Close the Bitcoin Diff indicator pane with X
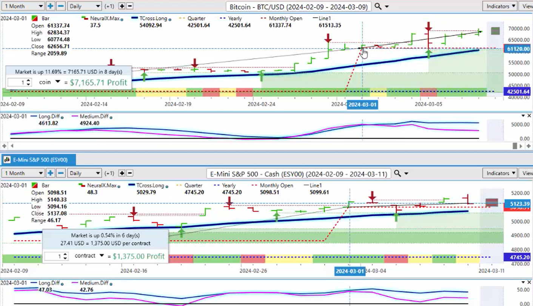The width and height of the screenshot is (533, 306). click(529, 116)
